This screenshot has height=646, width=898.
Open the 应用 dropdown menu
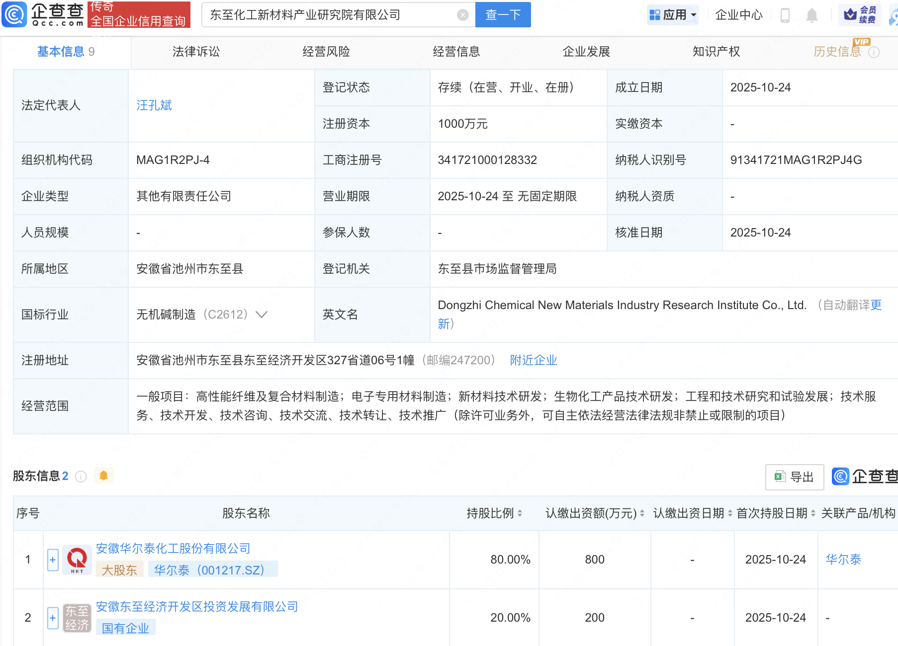673,15
